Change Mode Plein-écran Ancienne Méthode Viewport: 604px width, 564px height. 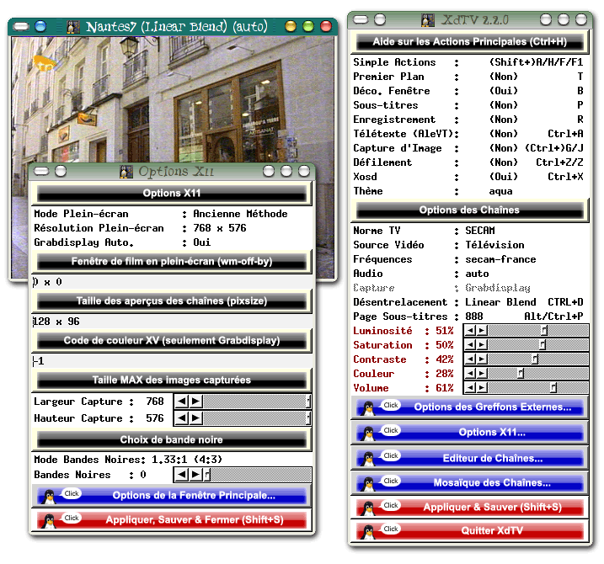240,214
